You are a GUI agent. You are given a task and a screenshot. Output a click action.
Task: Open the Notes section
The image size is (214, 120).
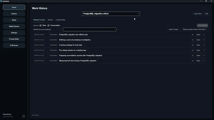click(x=14, y=20)
